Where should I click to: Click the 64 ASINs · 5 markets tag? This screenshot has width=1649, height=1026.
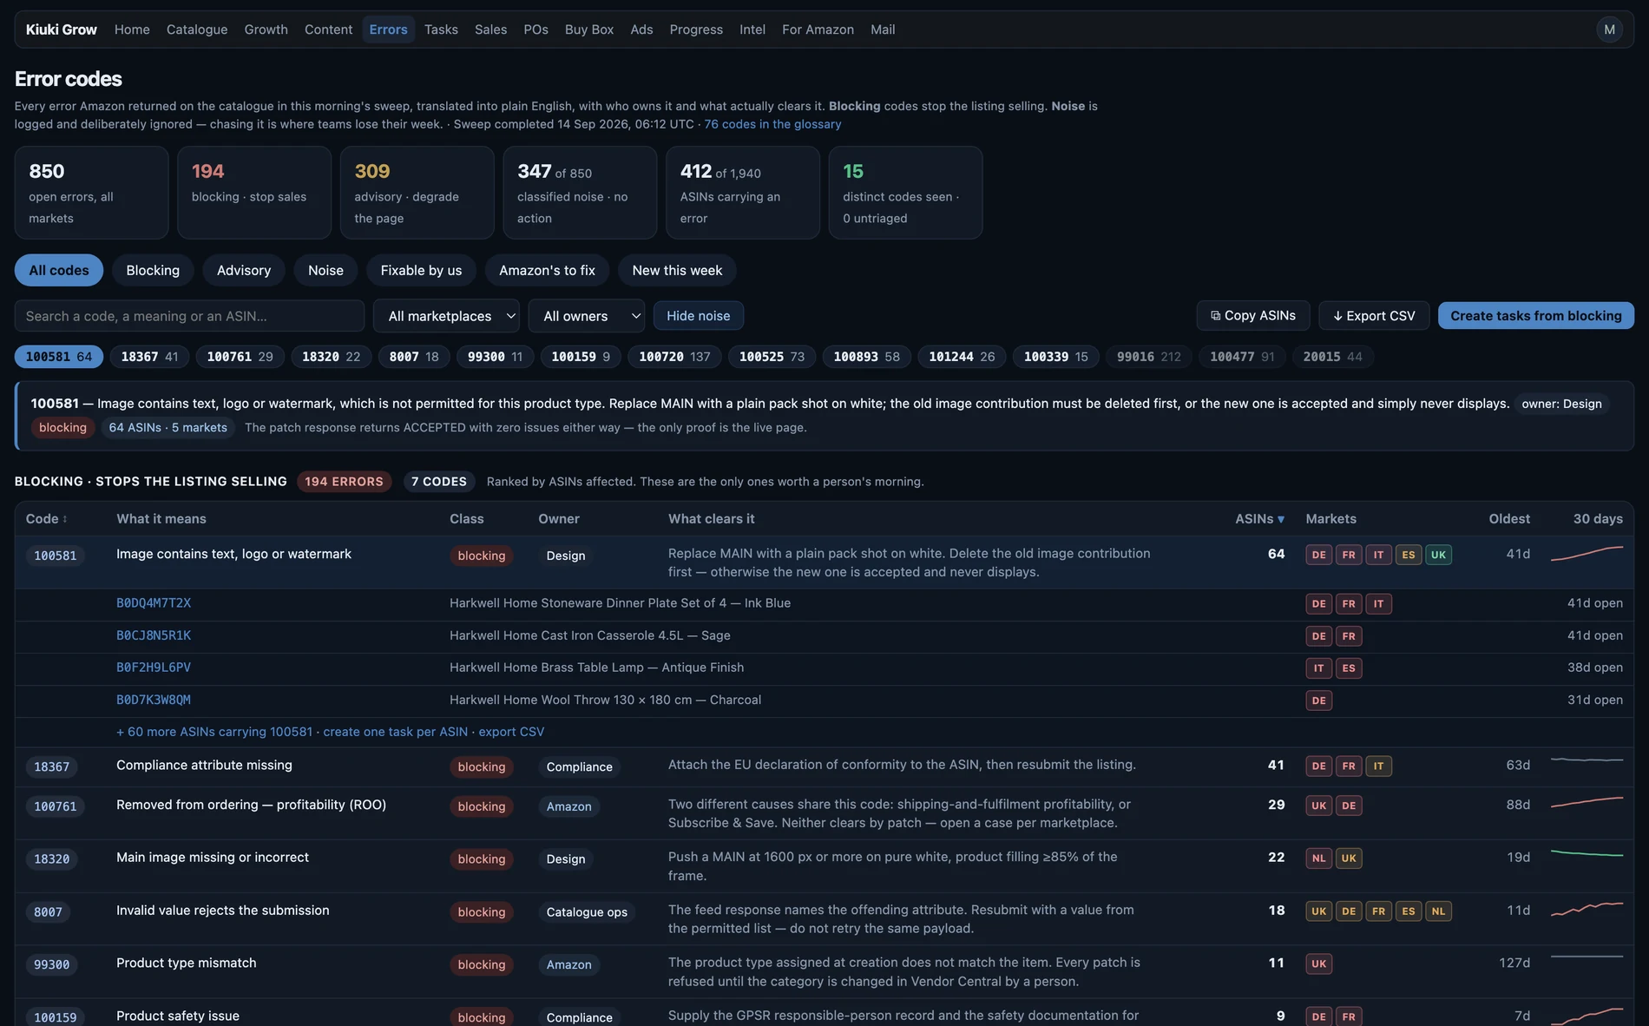coord(168,427)
